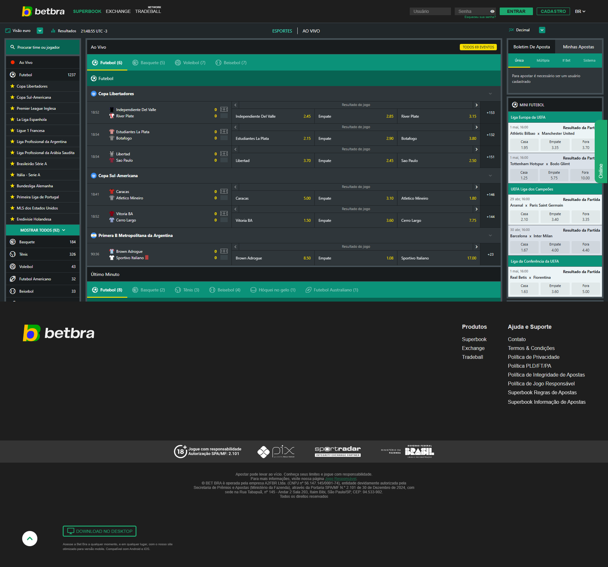Switch to Tênis (3) Último Minuto tab
Screen dimensions: 608x567
pos(187,290)
